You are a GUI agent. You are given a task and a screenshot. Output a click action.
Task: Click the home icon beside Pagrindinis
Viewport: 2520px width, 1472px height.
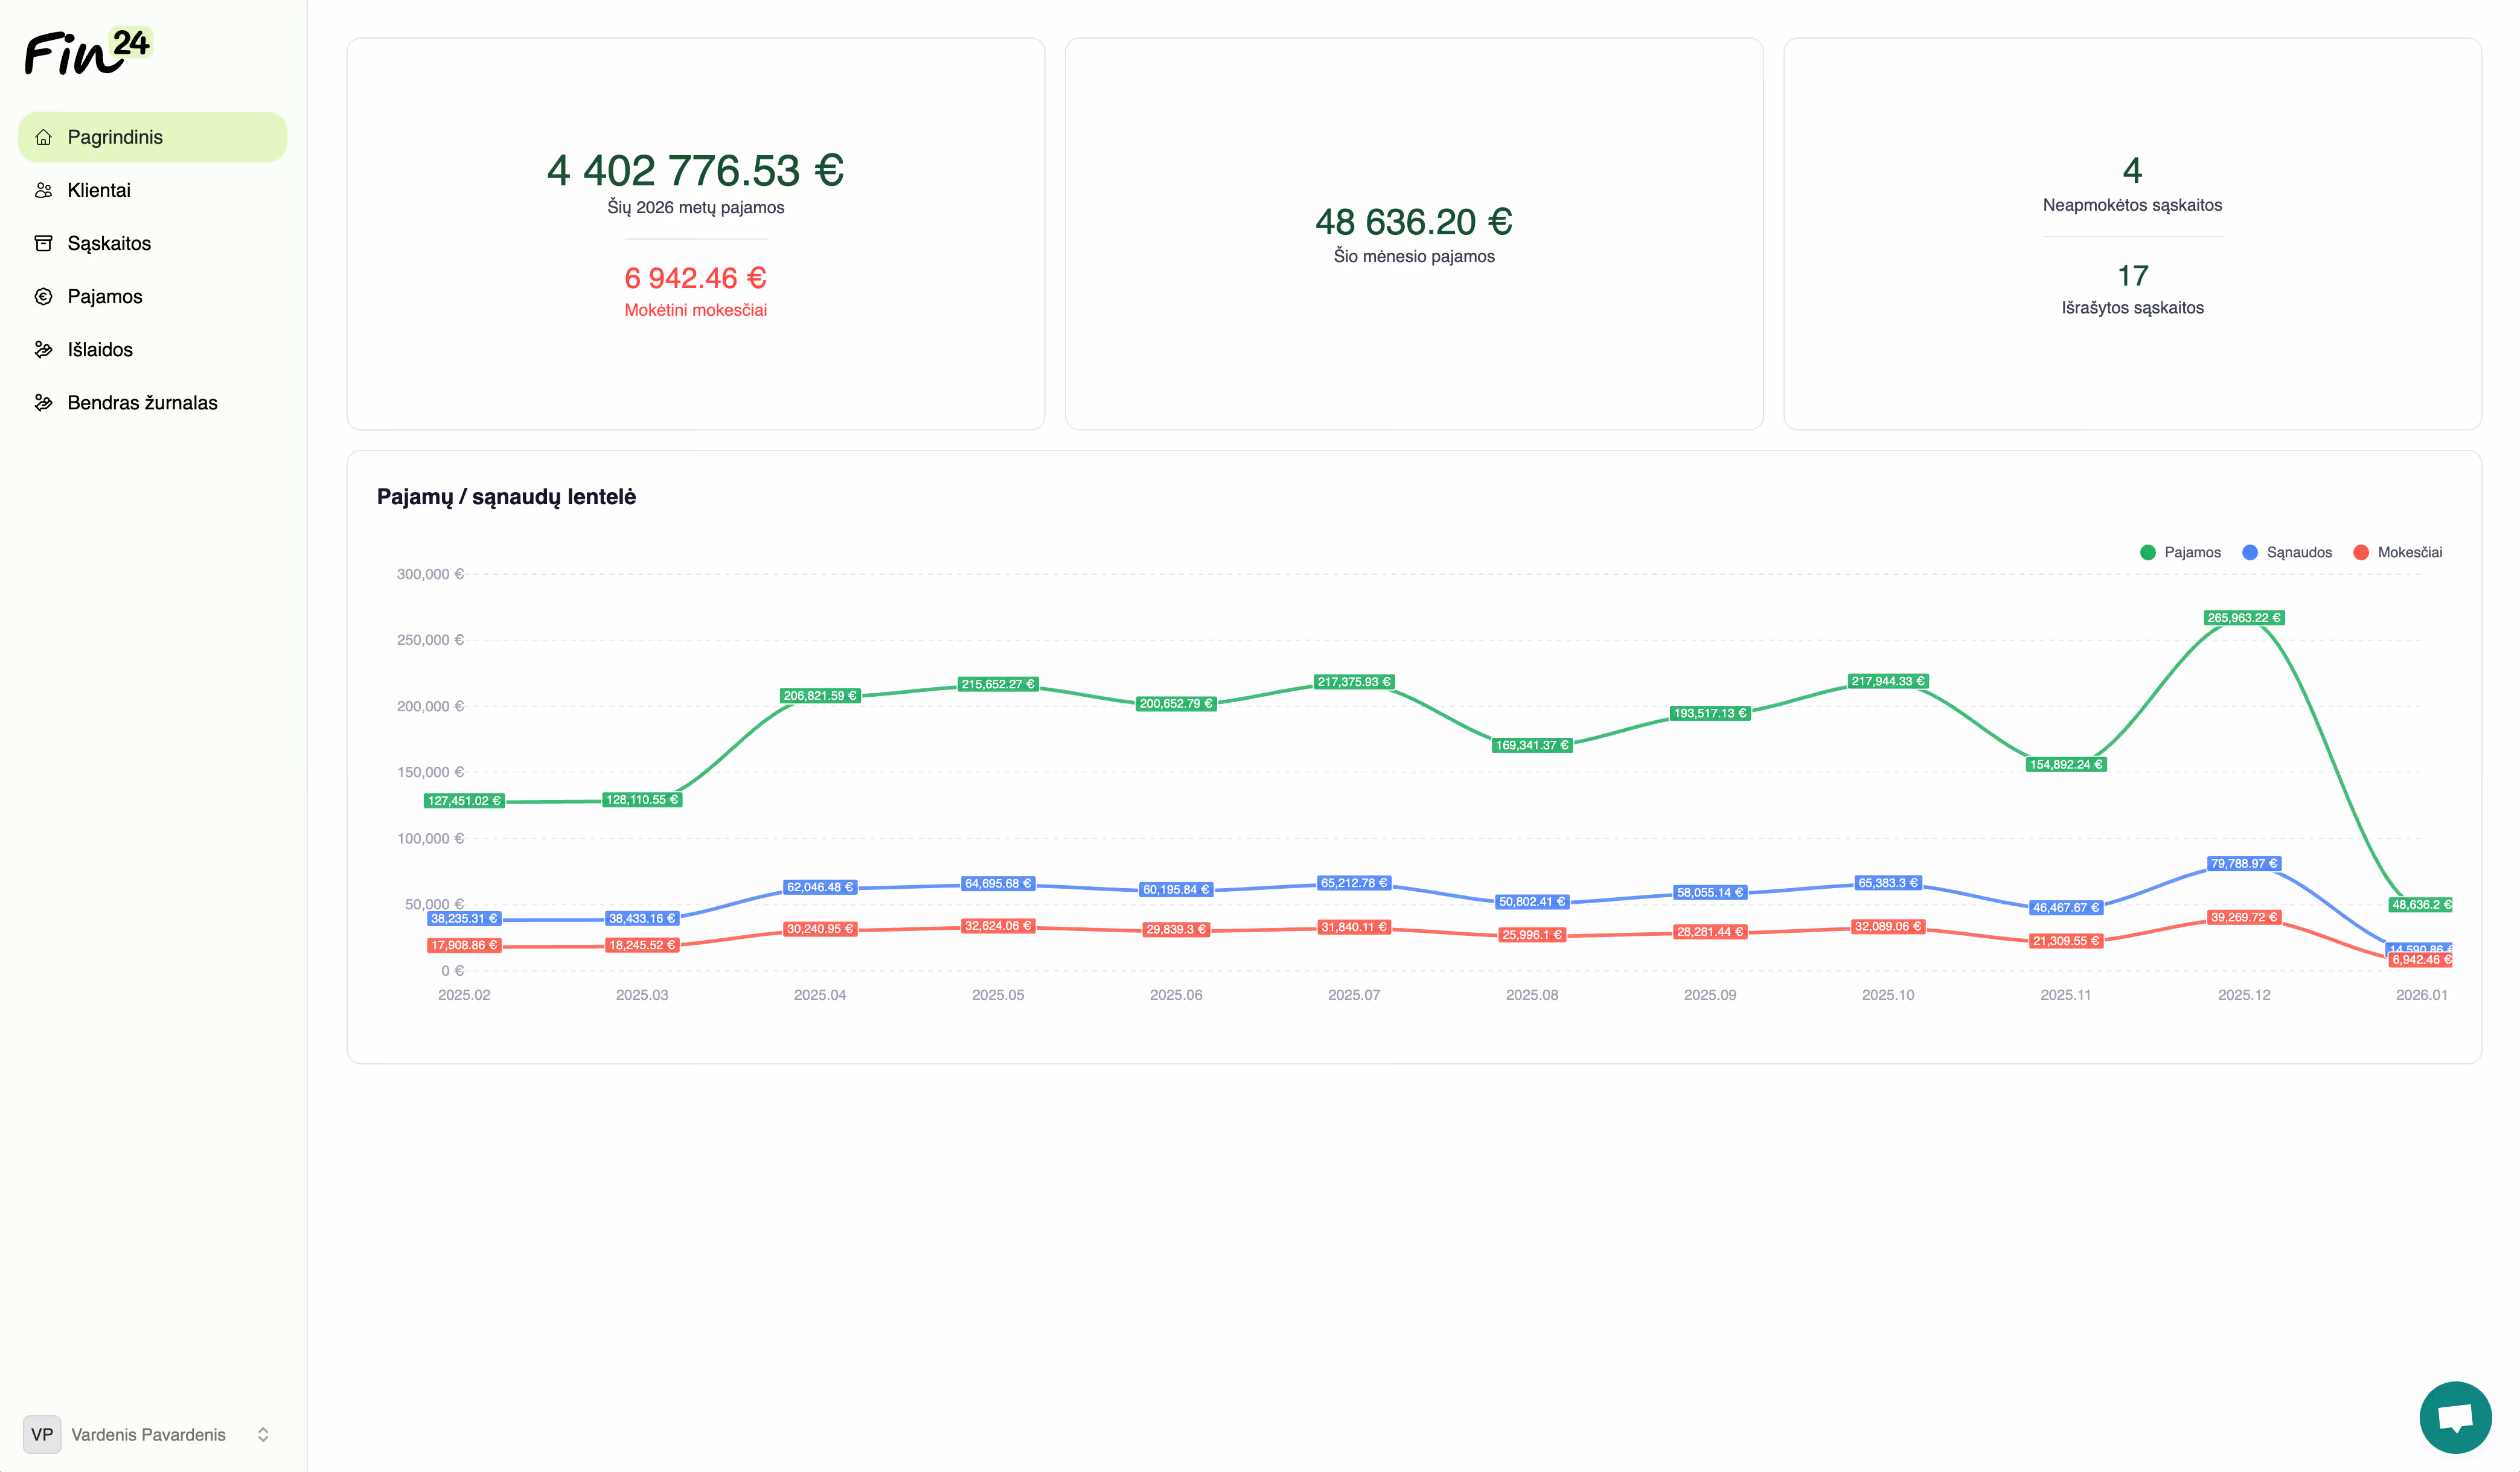(43, 137)
